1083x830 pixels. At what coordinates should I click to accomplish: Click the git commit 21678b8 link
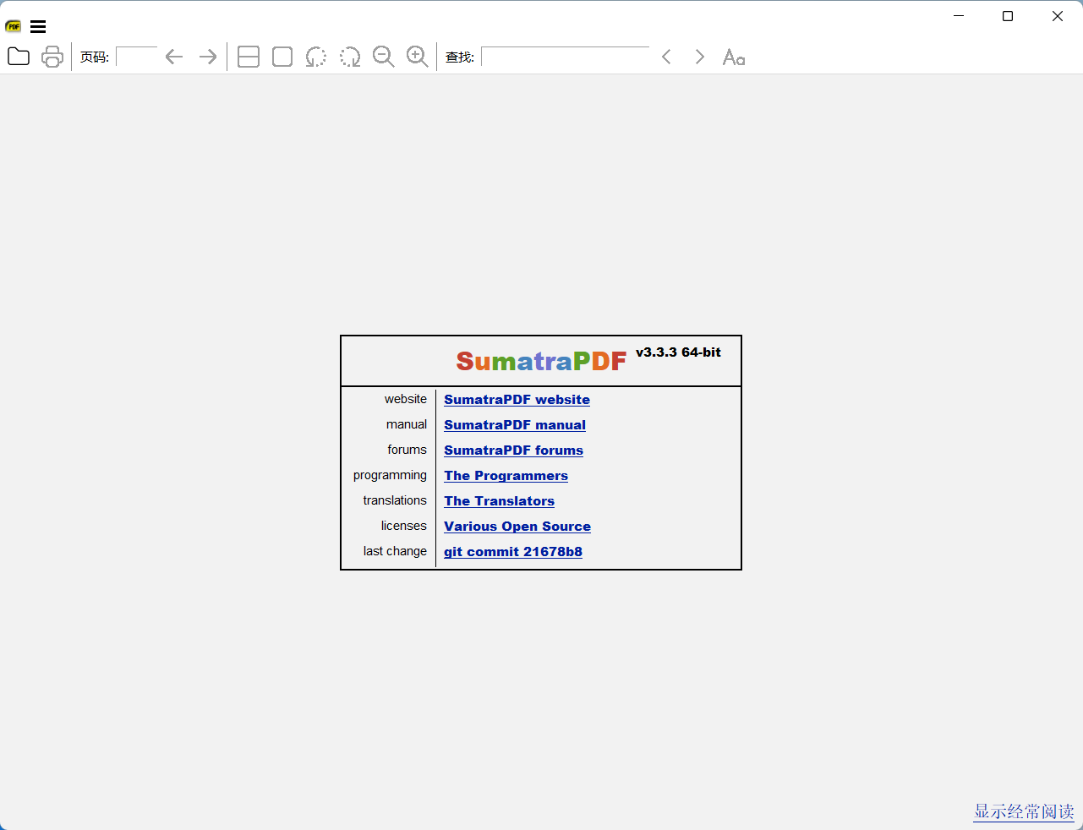(x=512, y=552)
